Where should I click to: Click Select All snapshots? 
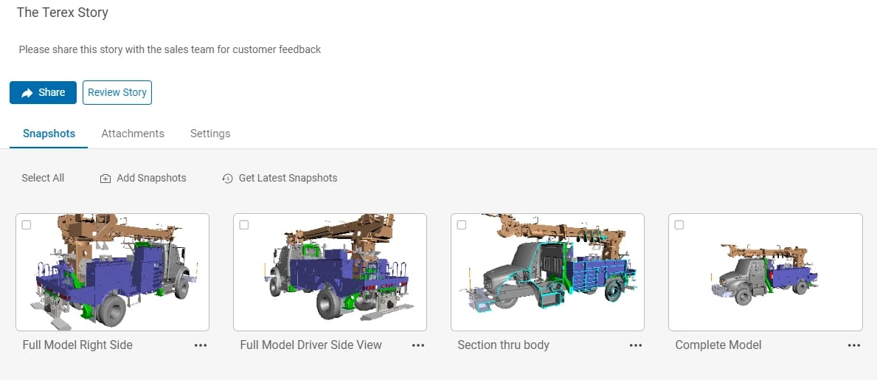pyautogui.click(x=43, y=178)
